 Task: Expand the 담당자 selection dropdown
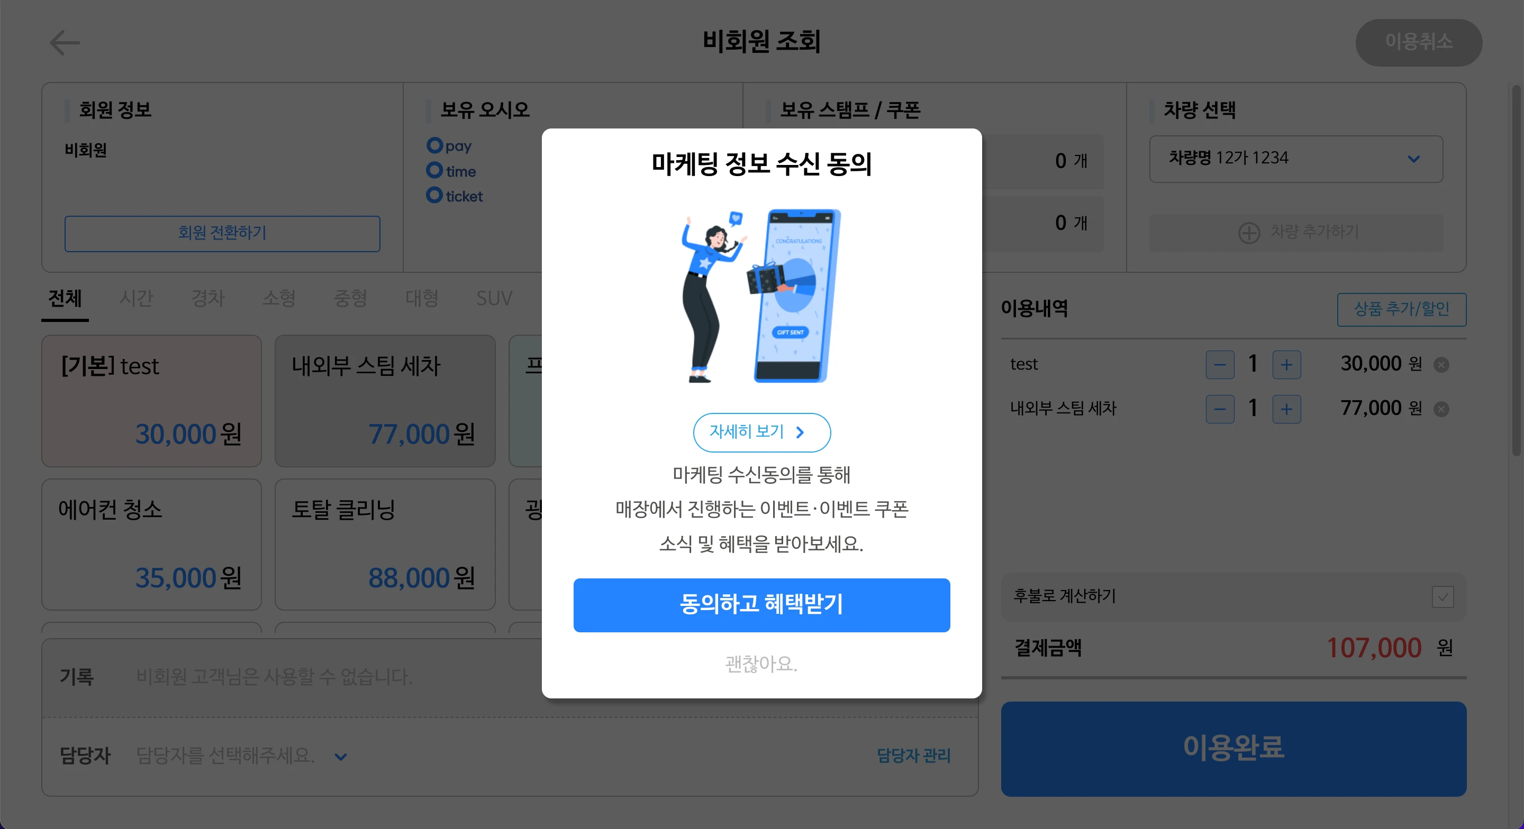point(341,756)
